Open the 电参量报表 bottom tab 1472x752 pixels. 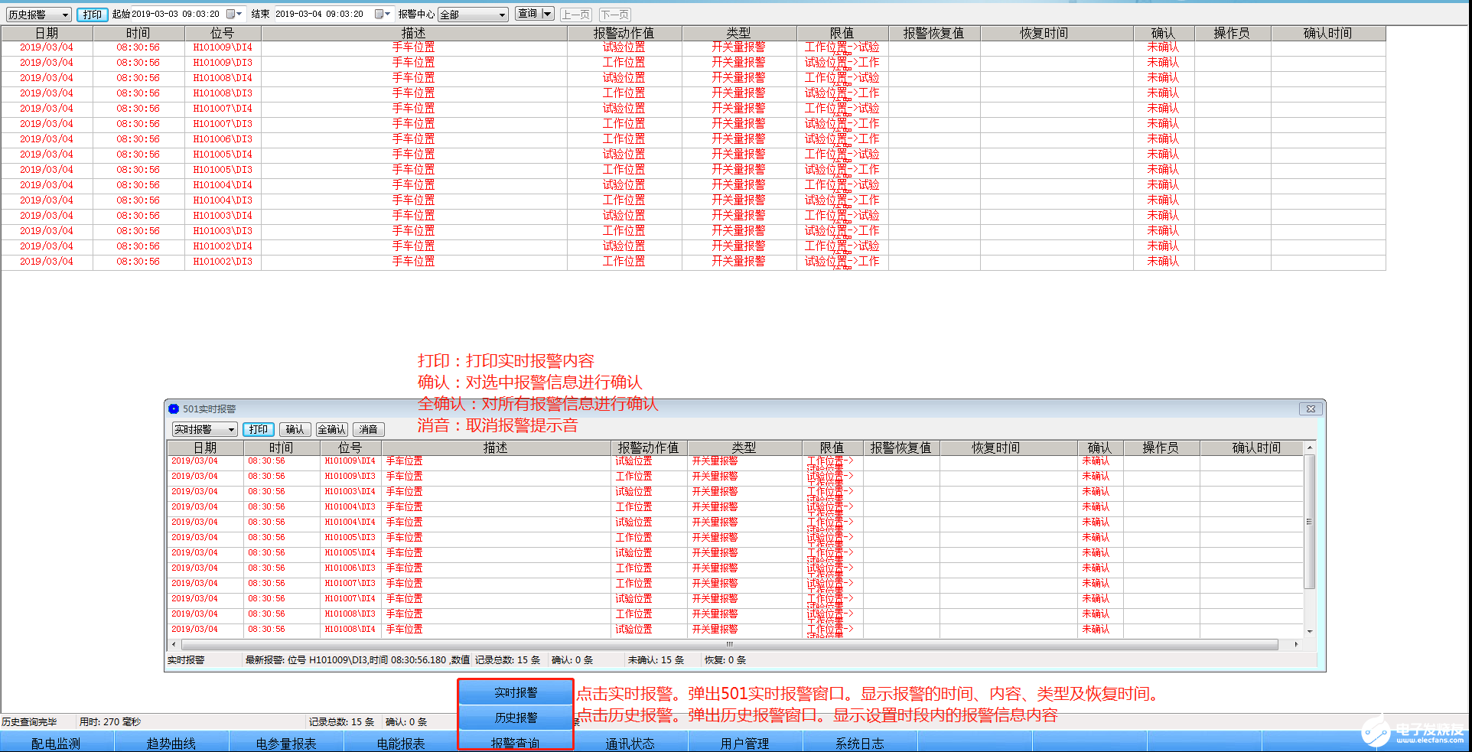[286, 743]
